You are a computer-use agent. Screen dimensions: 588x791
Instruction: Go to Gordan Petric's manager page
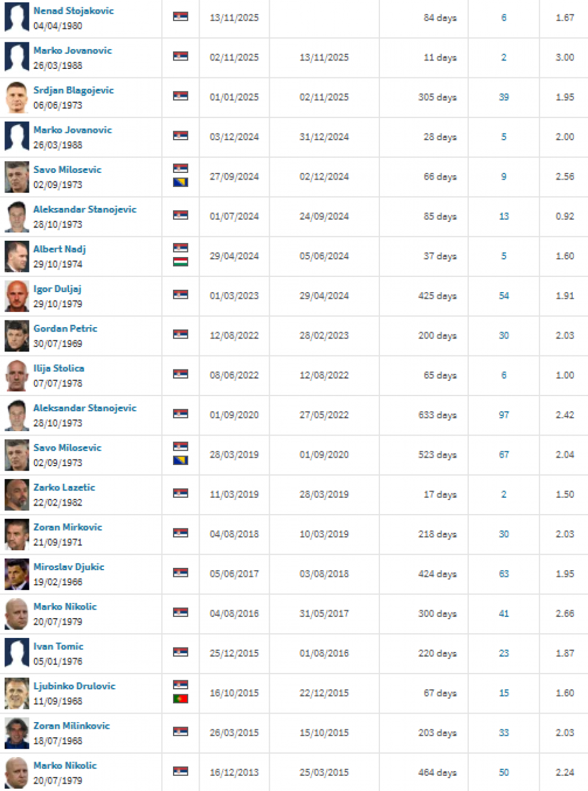pyautogui.click(x=65, y=328)
